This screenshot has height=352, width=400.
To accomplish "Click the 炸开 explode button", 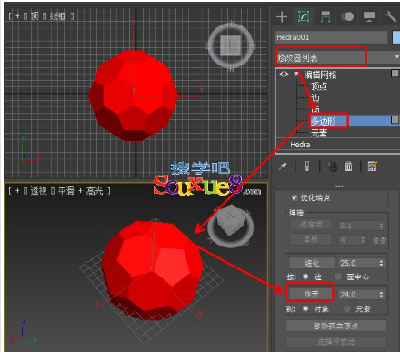I will (311, 294).
